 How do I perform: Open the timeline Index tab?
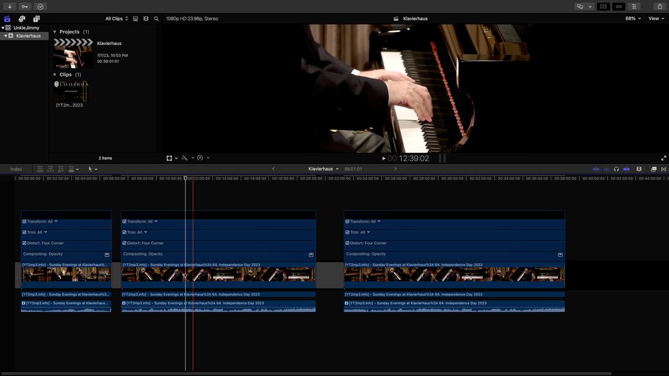(x=16, y=169)
